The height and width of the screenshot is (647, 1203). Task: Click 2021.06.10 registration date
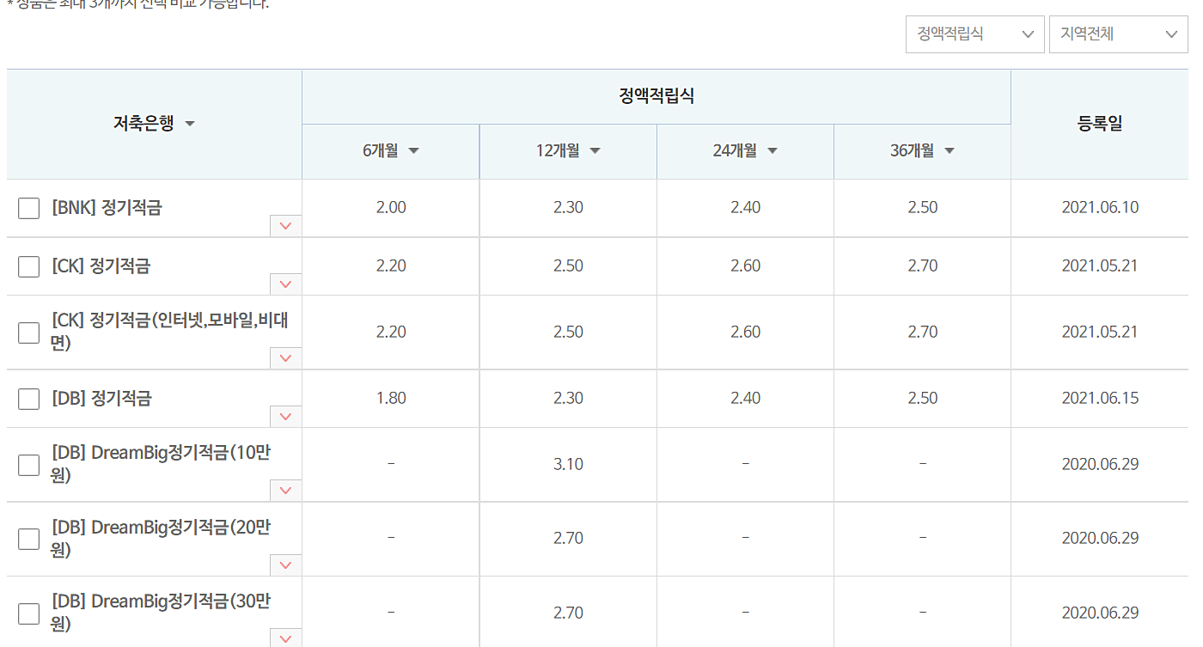point(1100,208)
